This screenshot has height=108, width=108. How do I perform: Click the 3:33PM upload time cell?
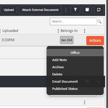click(8, 40)
